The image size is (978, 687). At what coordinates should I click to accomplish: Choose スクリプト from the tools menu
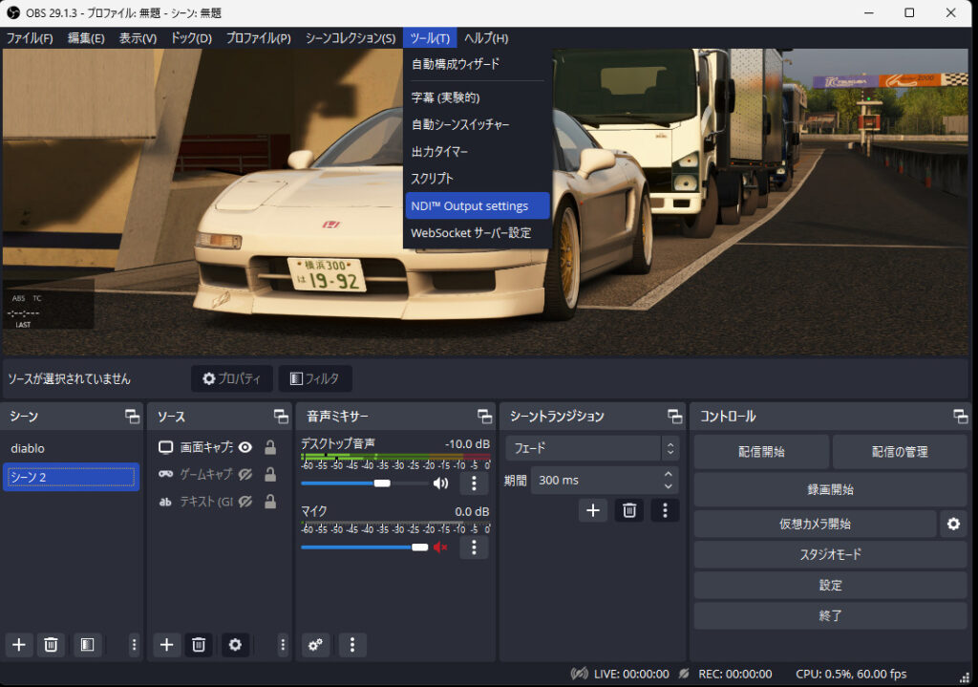[x=478, y=179]
